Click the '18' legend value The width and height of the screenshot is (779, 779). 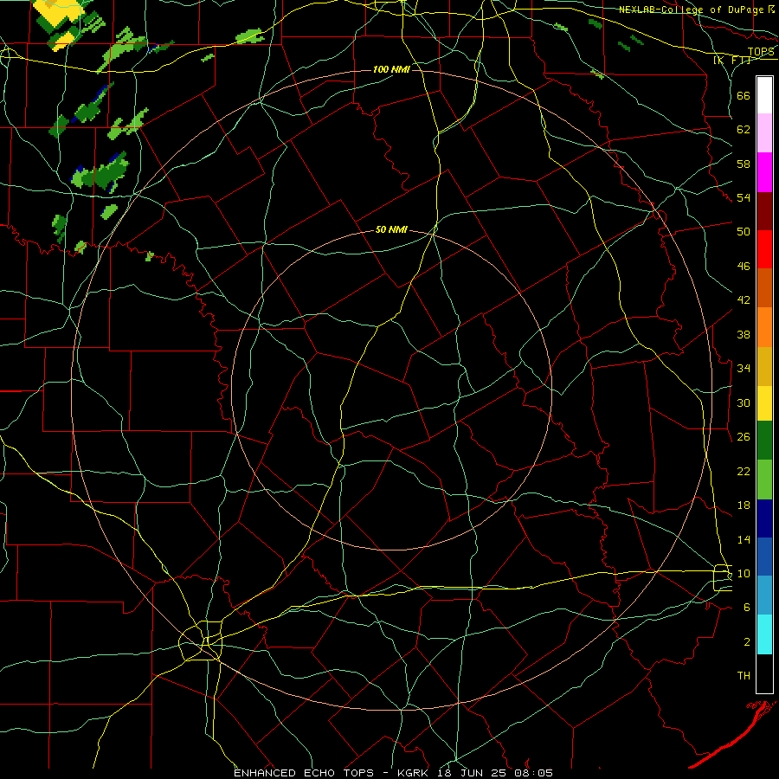(744, 505)
